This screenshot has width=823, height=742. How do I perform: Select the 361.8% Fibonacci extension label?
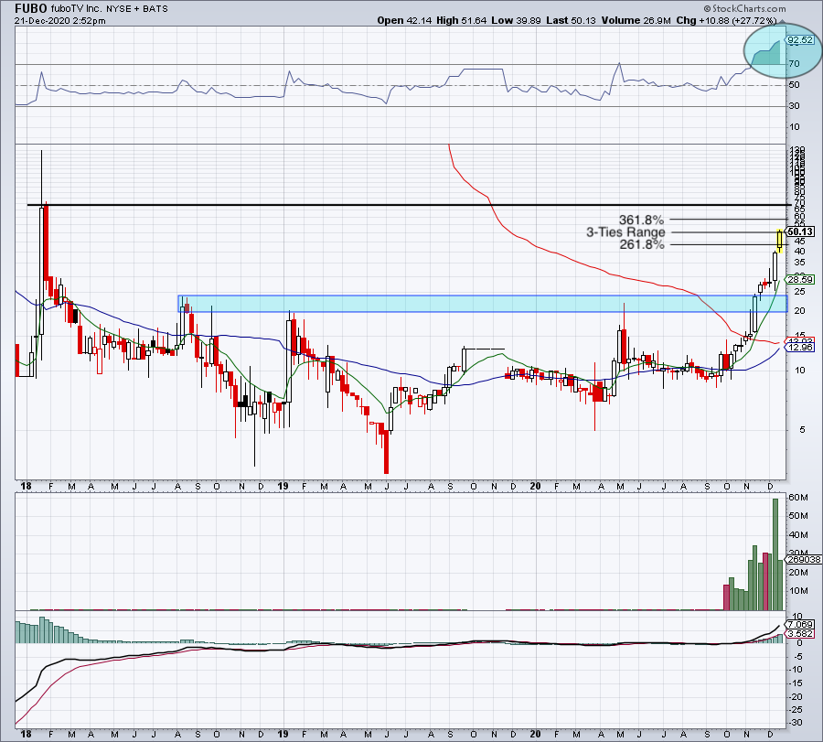[x=640, y=220]
